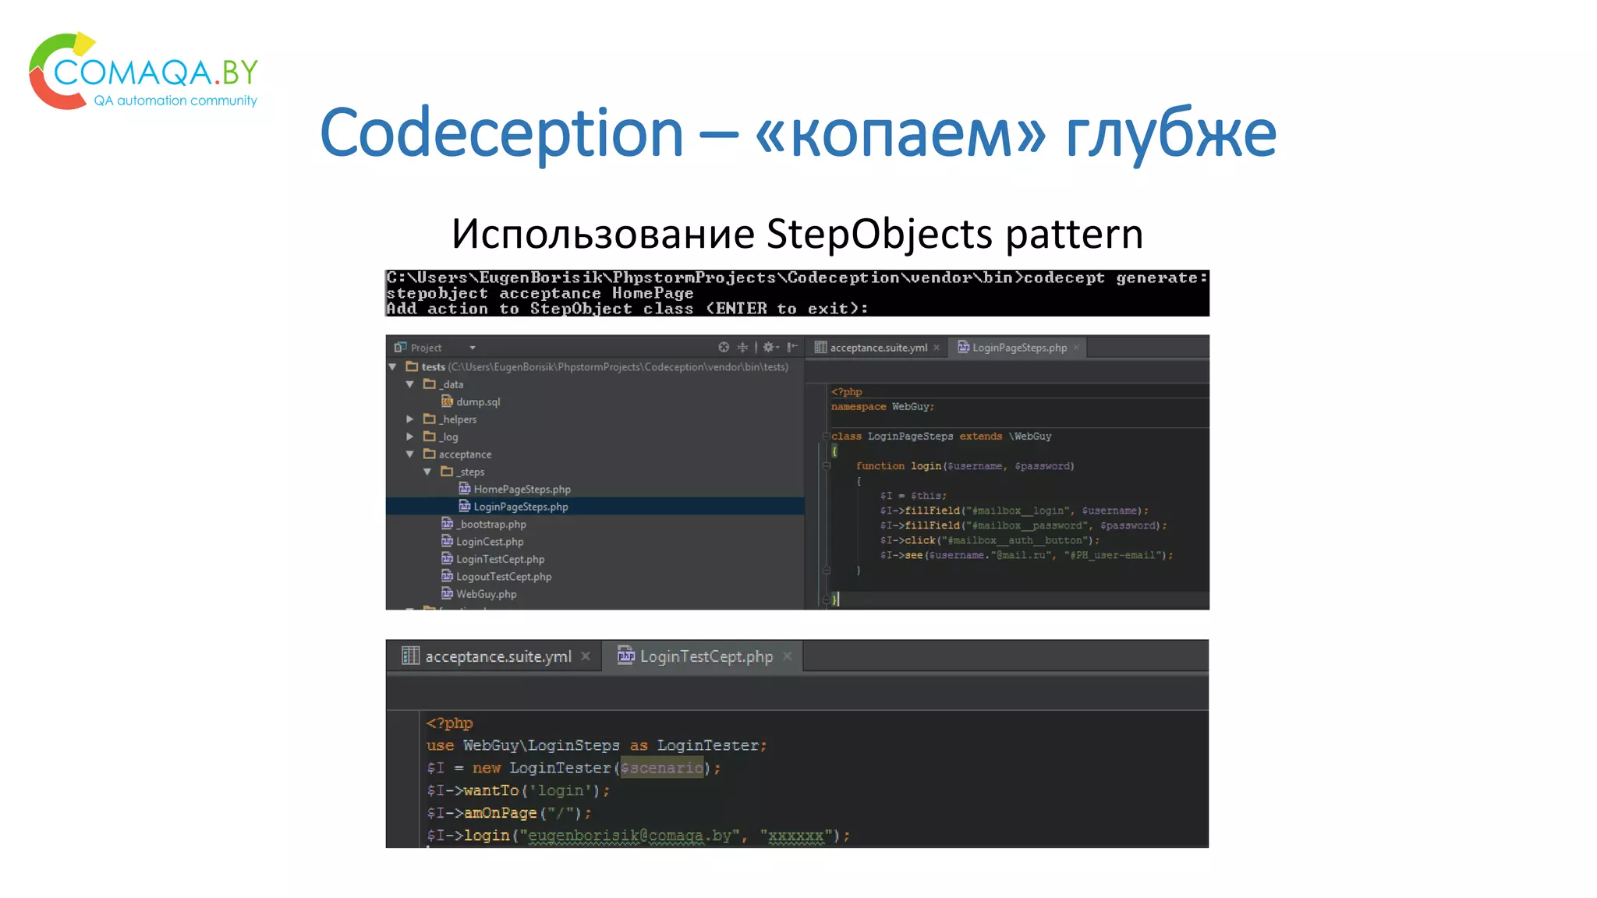This screenshot has height=898, width=1597.
Task: Click the tests root folder icon
Action: 412,366
